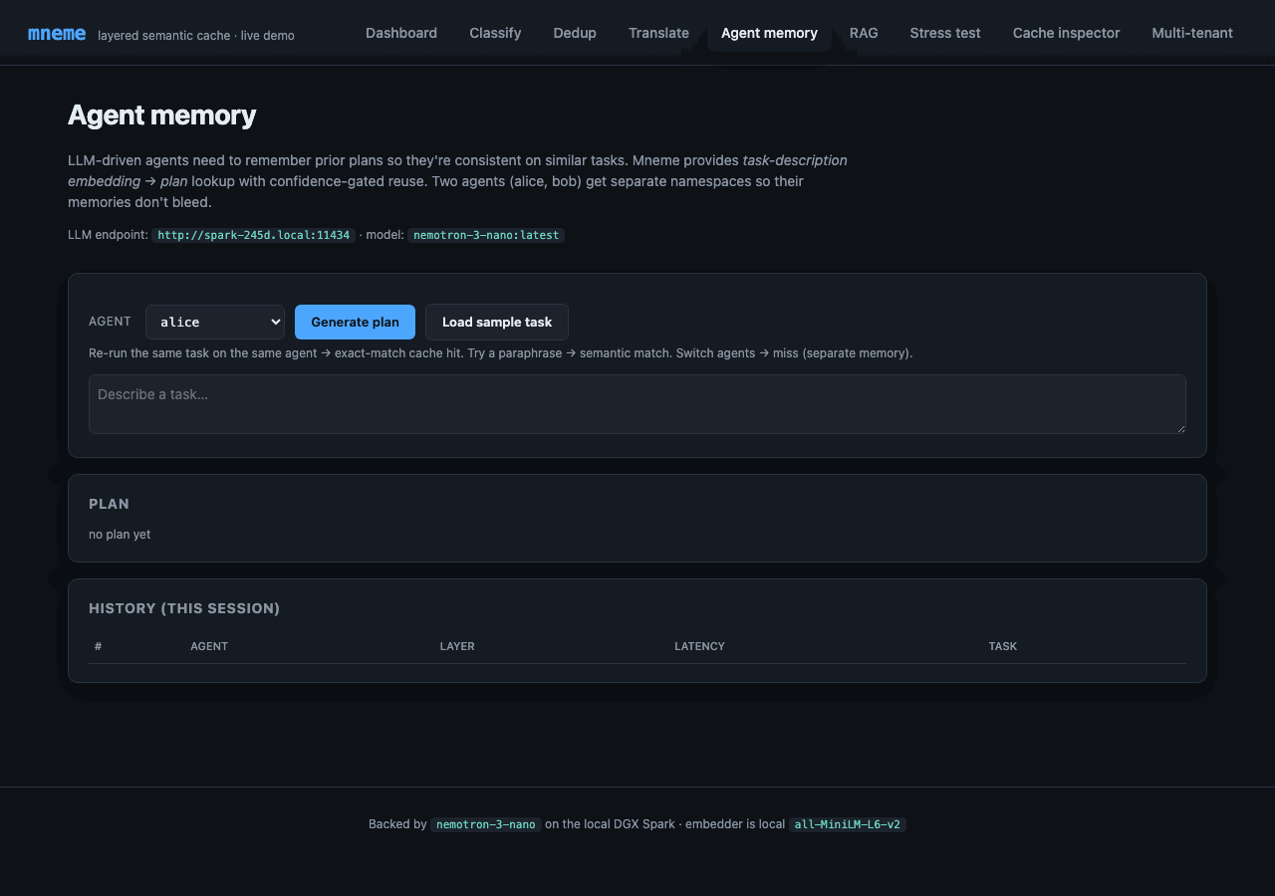
Task: Click the LLM endpoint URL spark-245d.local
Action: pyautogui.click(x=254, y=235)
